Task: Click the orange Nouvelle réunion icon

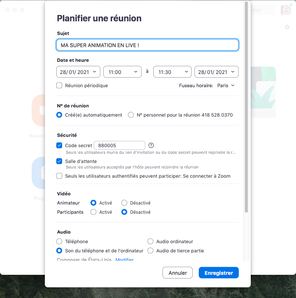Action: pyautogui.click(x=38, y=110)
